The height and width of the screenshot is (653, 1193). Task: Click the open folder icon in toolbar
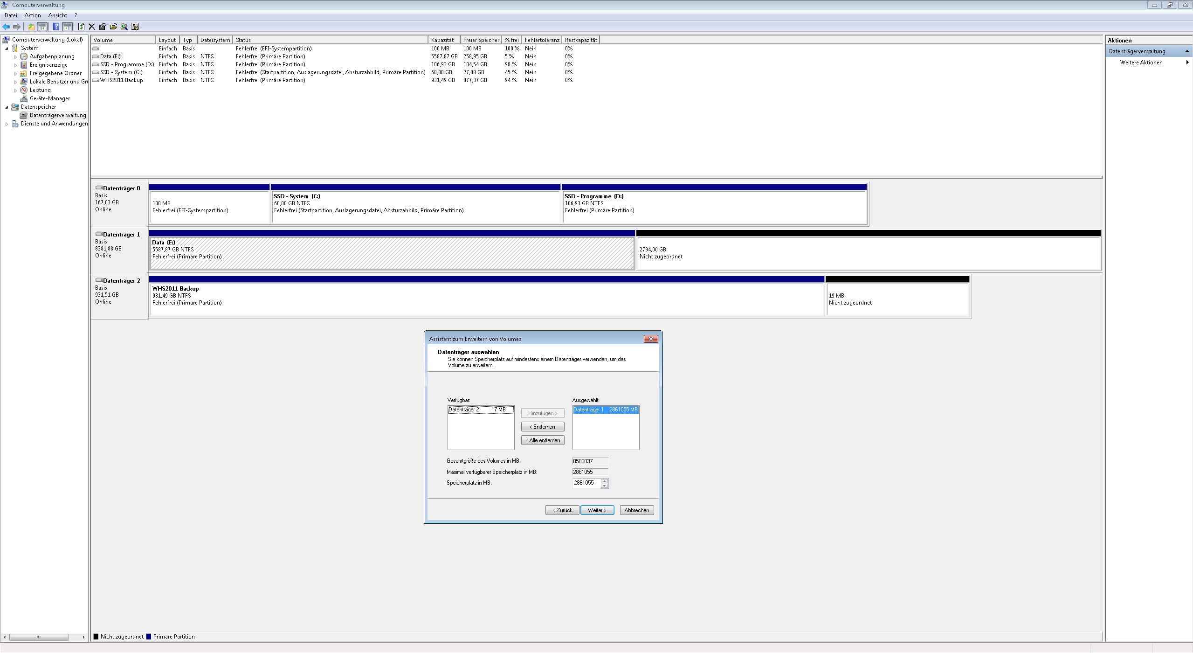[113, 27]
